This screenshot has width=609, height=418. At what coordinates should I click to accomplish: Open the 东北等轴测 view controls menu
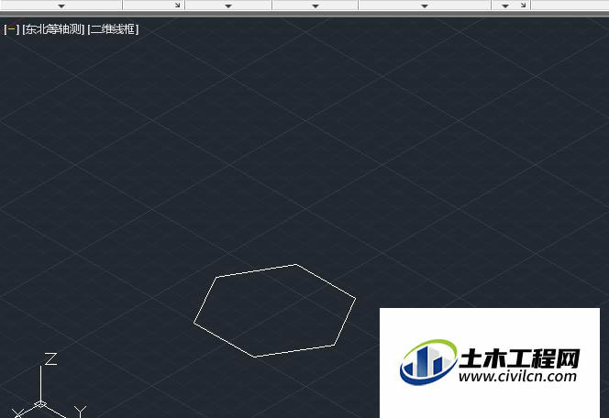[53, 29]
